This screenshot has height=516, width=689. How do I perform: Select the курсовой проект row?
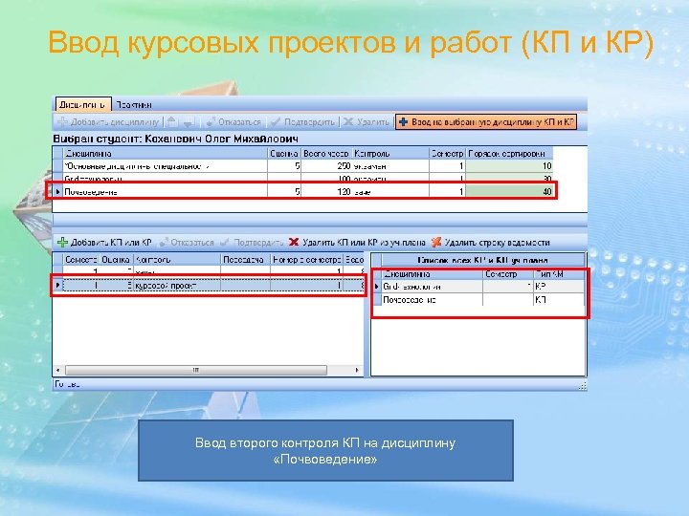click(x=209, y=285)
